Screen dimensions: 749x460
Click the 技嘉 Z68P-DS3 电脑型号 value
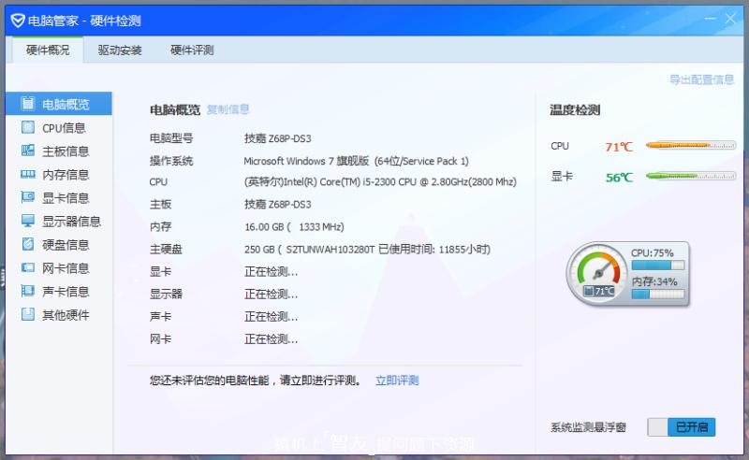(x=277, y=138)
